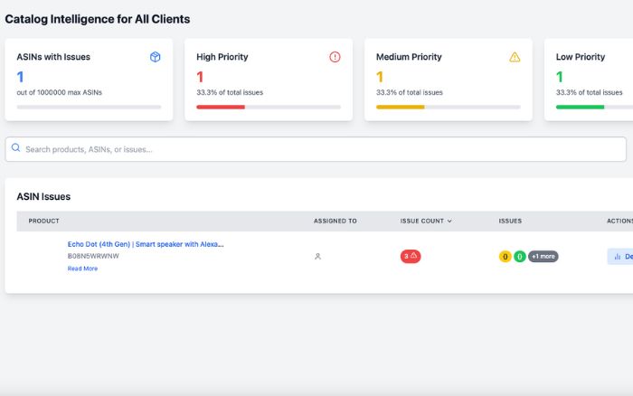The width and height of the screenshot is (633, 396).
Task: Click 'out of 1000000 max ASINs' text
Action: click(60, 92)
